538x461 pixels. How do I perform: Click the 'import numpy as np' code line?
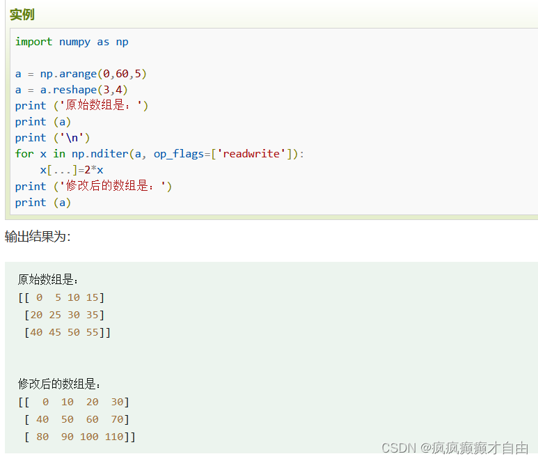(72, 42)
